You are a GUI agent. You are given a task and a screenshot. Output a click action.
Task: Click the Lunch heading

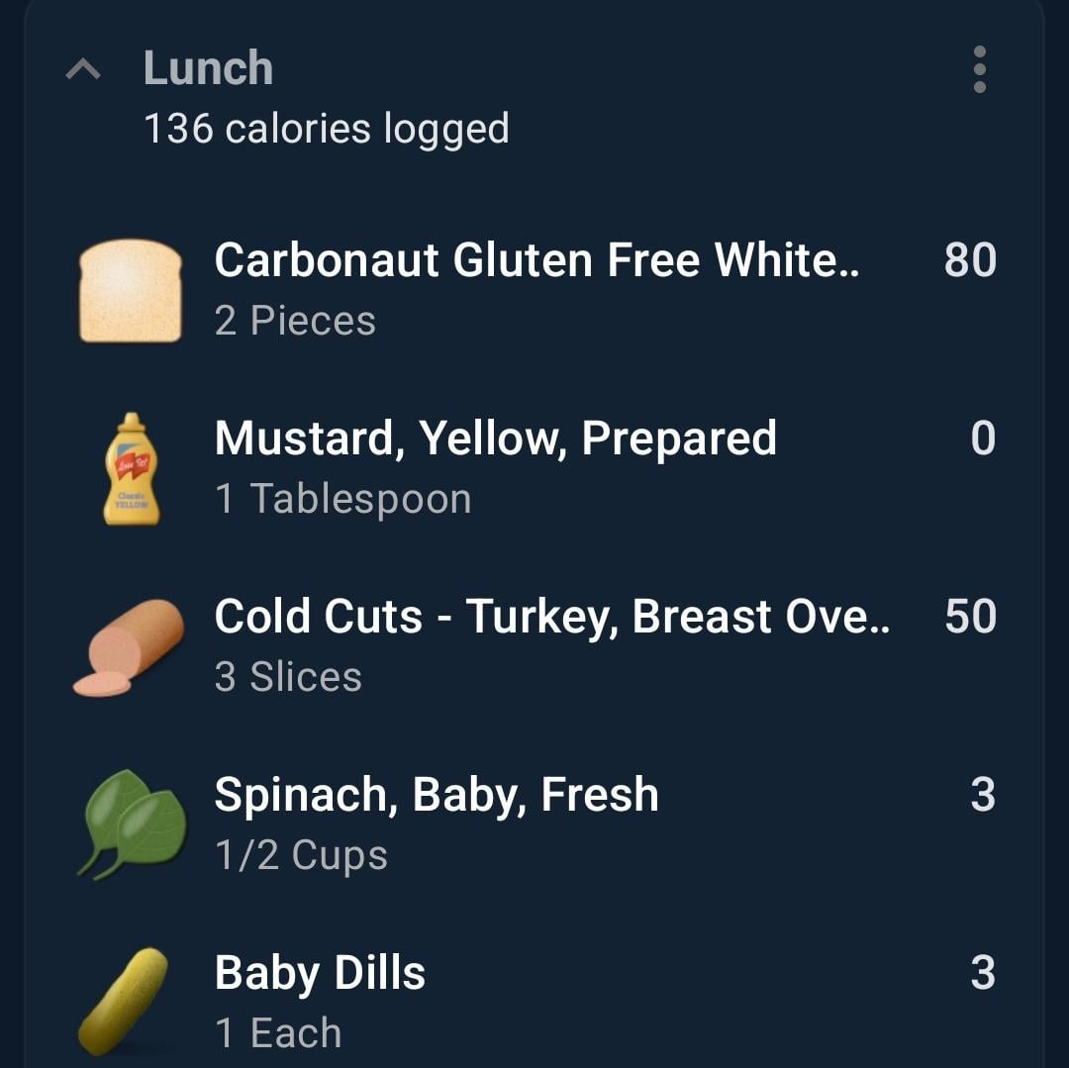pos(208,68)
